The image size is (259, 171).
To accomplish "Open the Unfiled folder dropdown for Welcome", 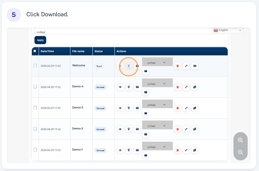I will (x=157, y=62).
